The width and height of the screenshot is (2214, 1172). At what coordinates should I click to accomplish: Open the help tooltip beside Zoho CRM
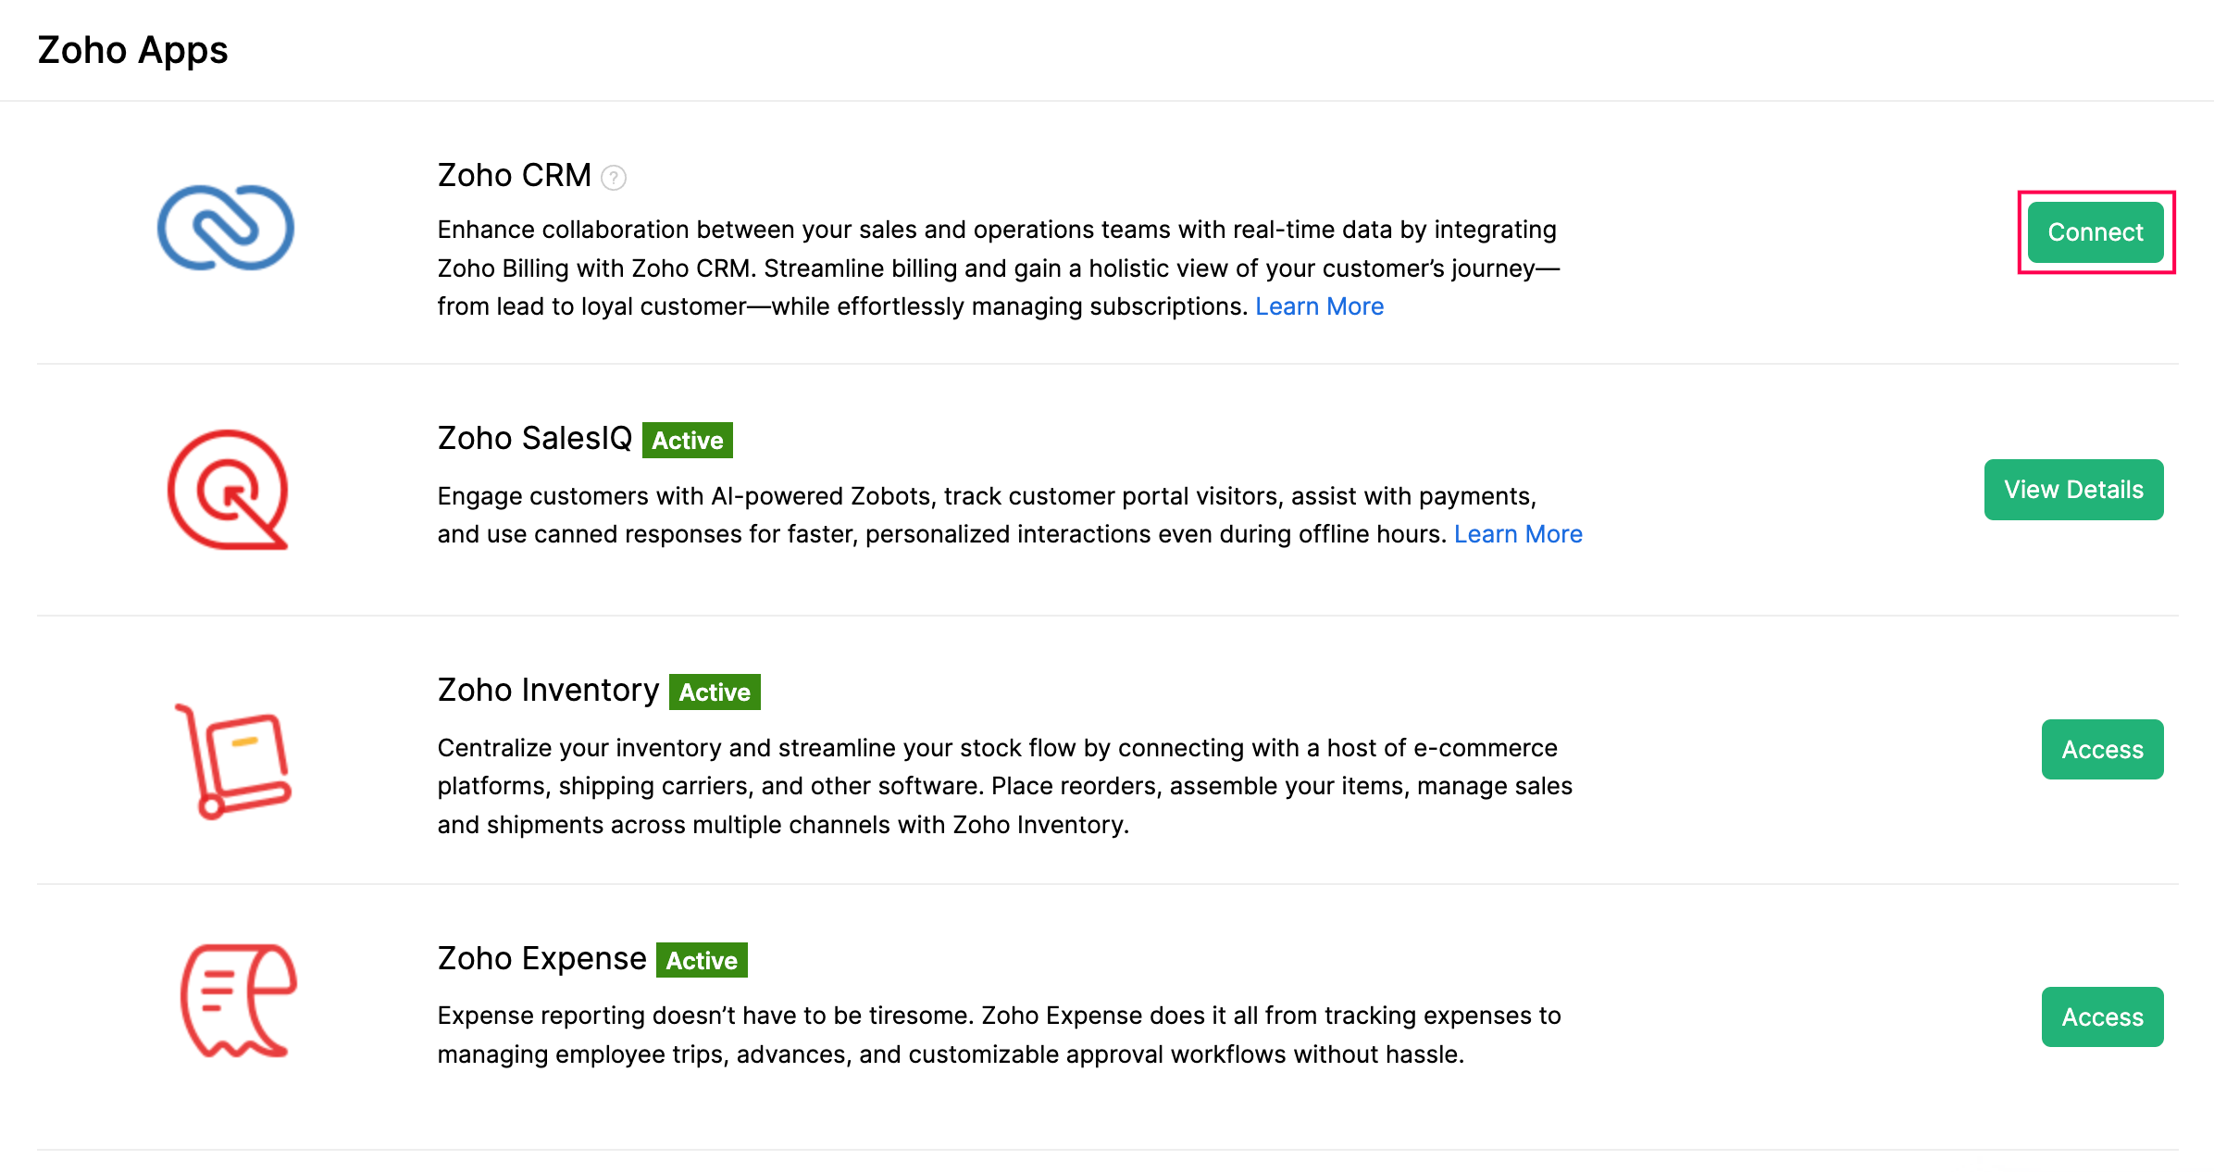[614, 177]
